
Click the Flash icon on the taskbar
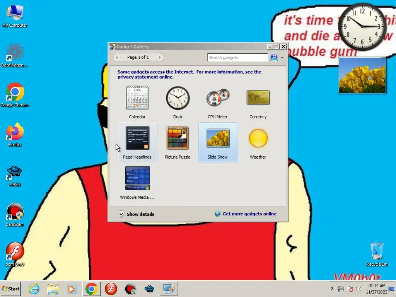point(111,288)
